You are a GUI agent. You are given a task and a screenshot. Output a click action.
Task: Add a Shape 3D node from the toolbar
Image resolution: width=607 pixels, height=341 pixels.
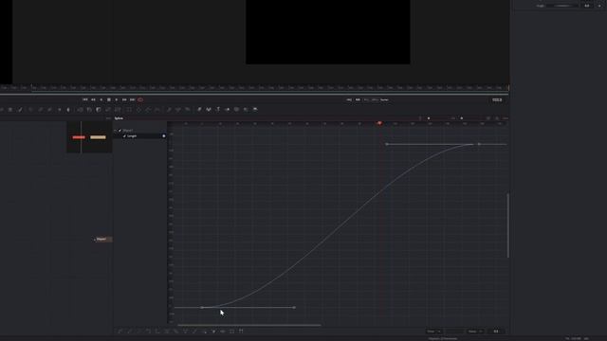[209, 110]
